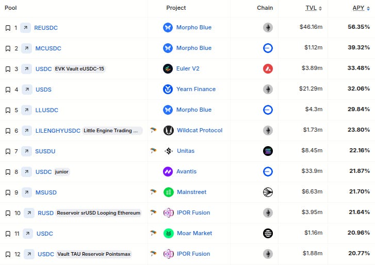Open the external link icon for SUSDU

click(26, 151)
